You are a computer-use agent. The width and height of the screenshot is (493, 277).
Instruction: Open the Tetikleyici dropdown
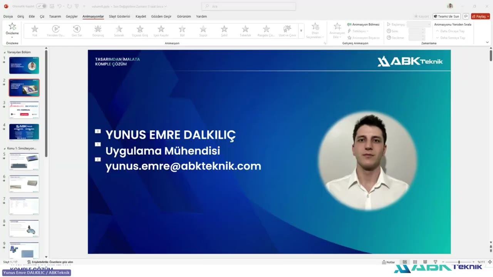pos(358,31)
